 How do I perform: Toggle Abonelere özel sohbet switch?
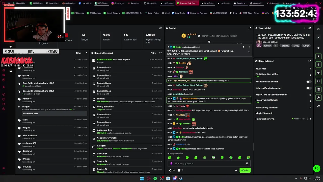[309, 82]
